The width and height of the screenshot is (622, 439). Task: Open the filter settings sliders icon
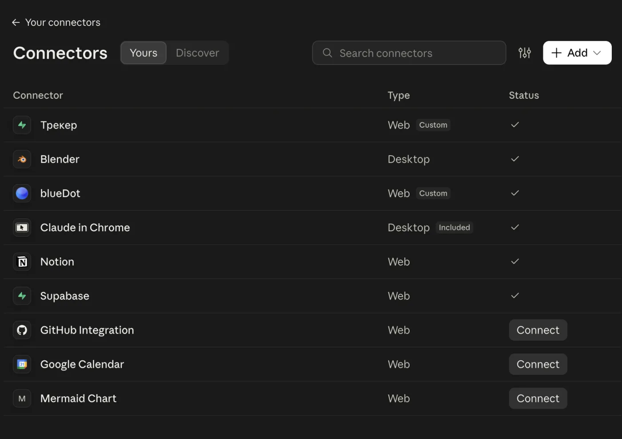coord(525,53)
